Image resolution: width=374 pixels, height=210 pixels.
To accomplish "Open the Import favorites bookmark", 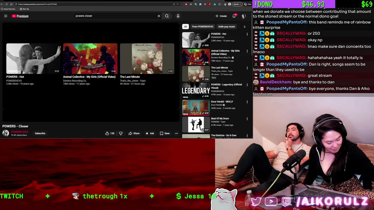I will tap(8, 9).
